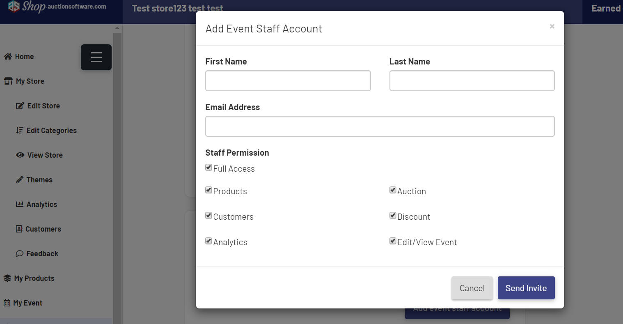
Task: Click the View Store eye icon
Action: pos(20,155)
